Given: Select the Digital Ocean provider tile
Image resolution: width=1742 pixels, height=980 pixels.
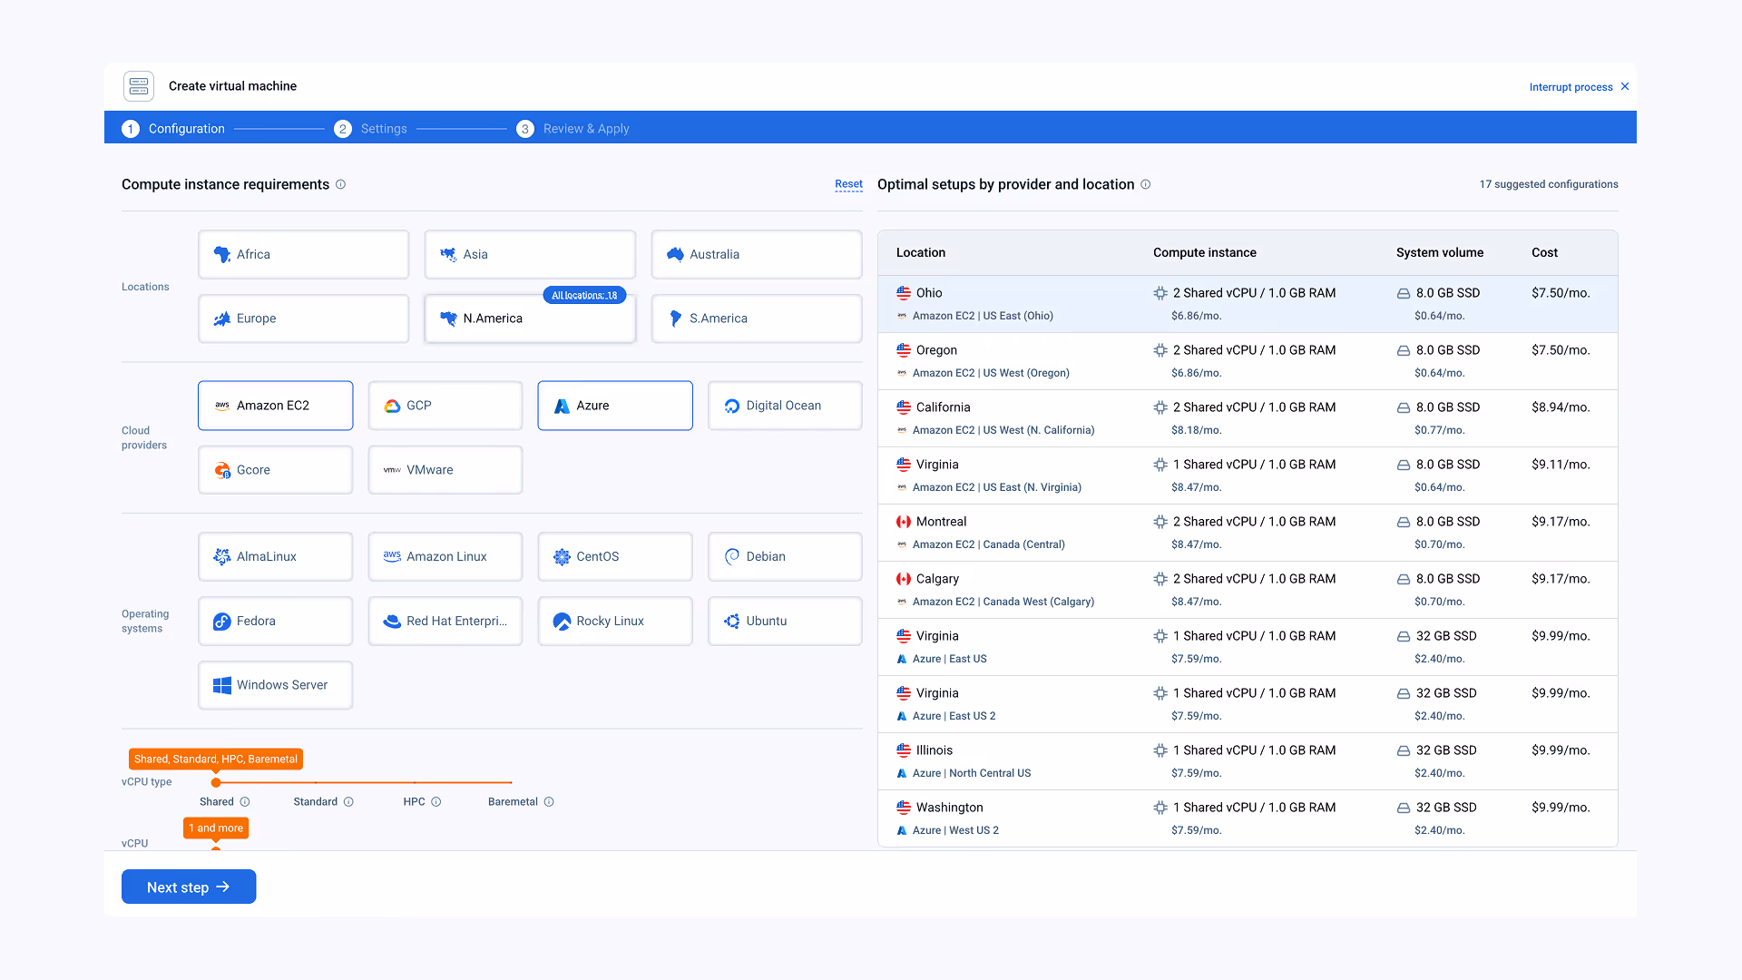Looking at the screenshot, I should point(784,406).
